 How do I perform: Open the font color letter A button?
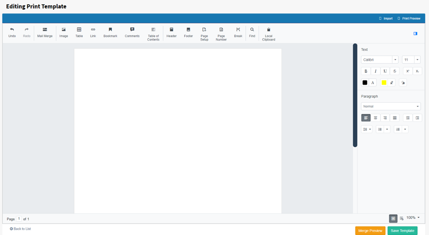tap(373, 82)
